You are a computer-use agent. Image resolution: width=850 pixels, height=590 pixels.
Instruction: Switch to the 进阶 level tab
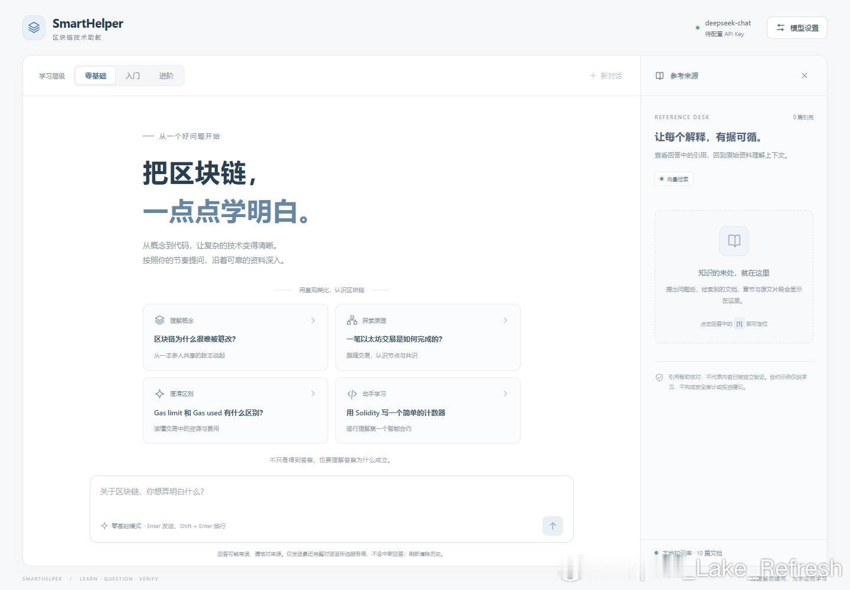(x=166, y=76)
